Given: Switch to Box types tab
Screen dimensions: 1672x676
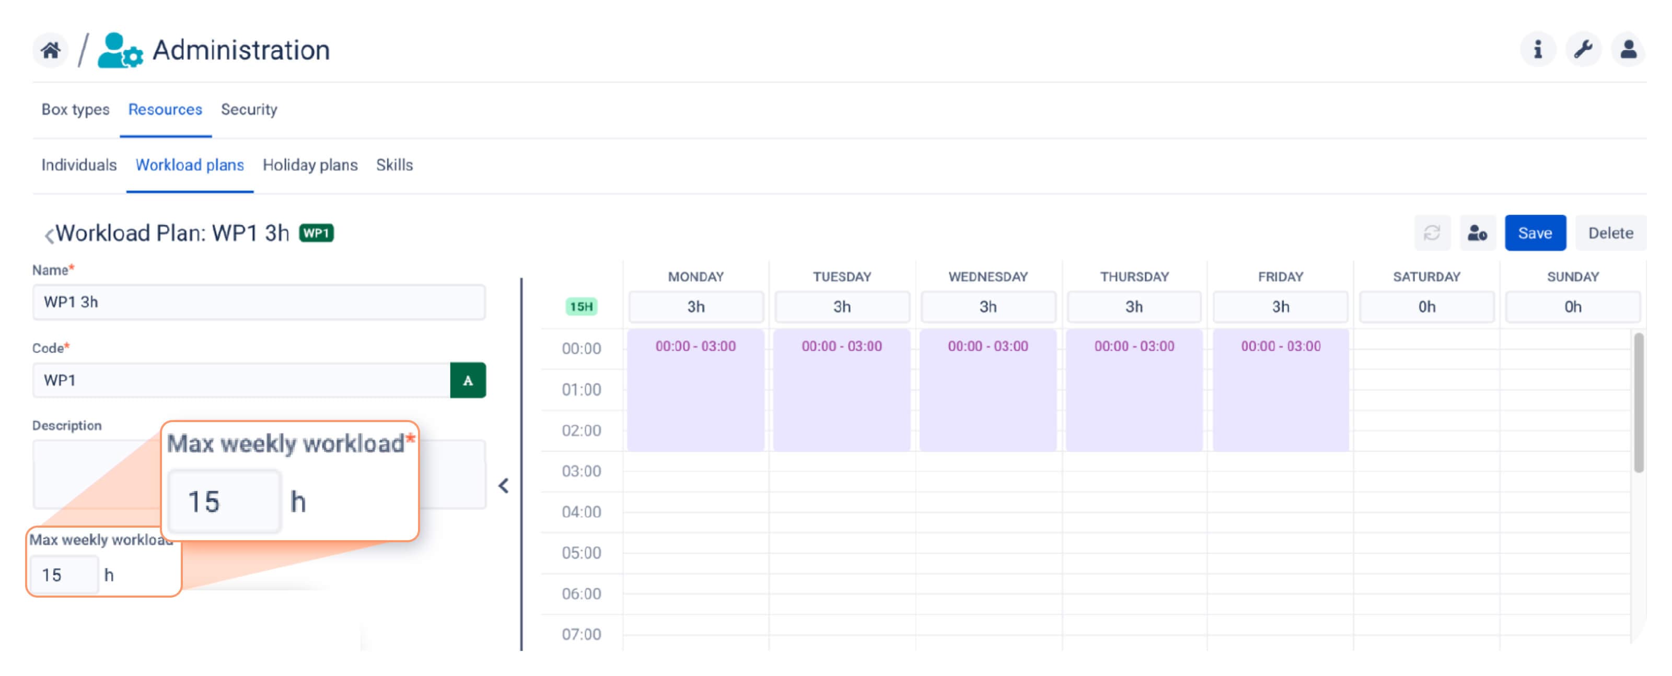Looking at the screenshot, I should coord(75,110).
